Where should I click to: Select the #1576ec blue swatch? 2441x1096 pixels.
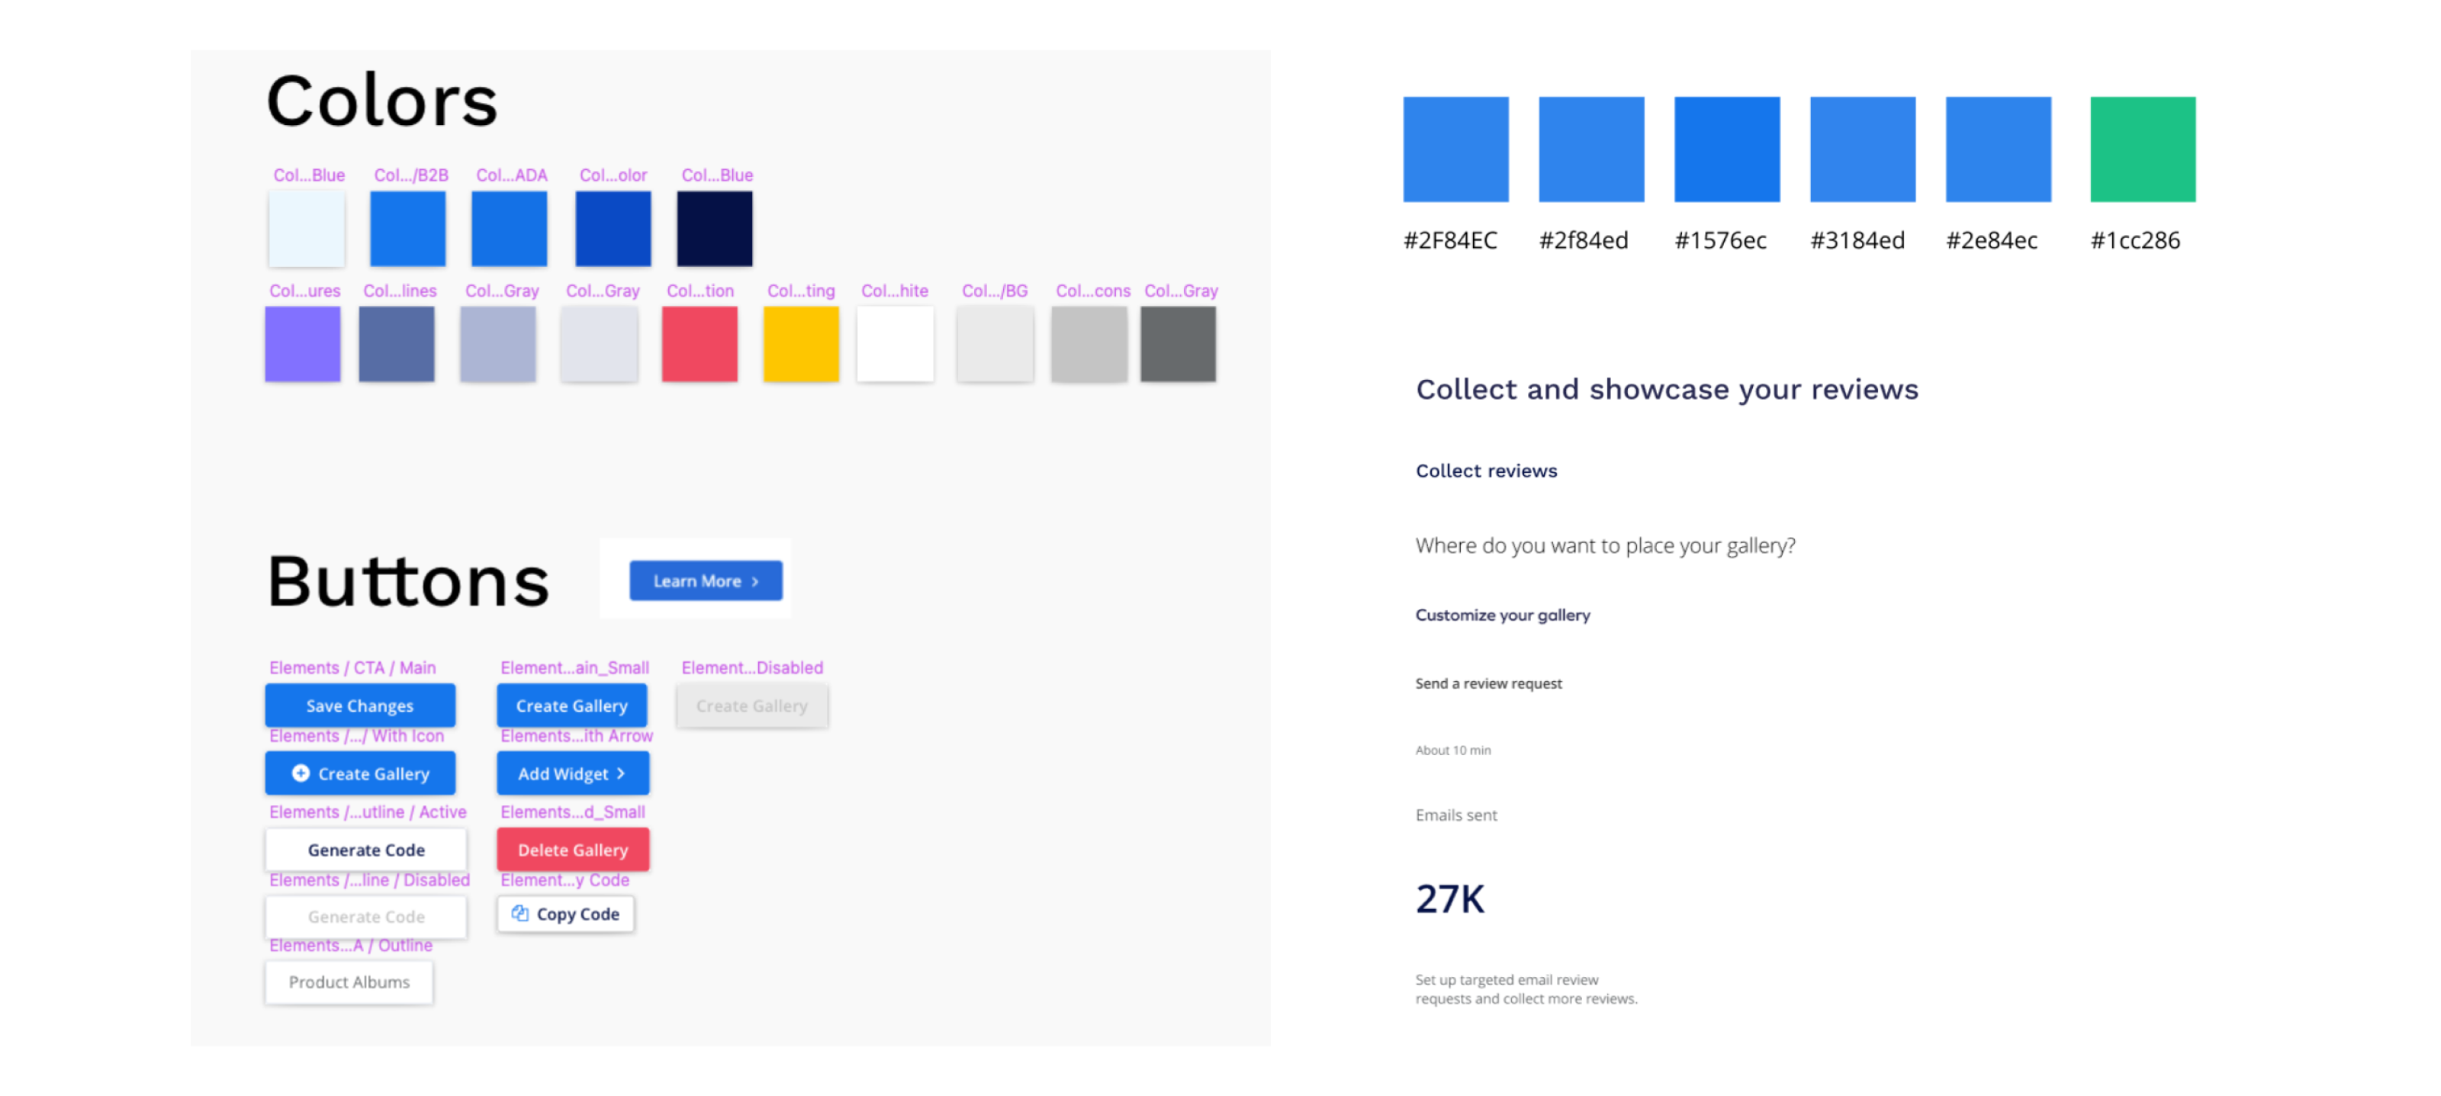click(x=1725, y=149)
